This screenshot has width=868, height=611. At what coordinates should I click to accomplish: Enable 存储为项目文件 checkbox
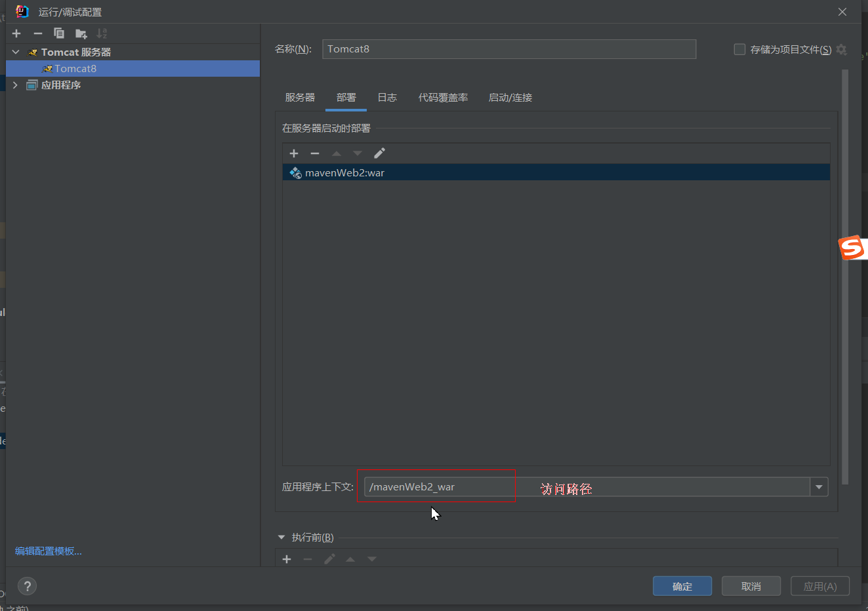(x=739, y=49)
